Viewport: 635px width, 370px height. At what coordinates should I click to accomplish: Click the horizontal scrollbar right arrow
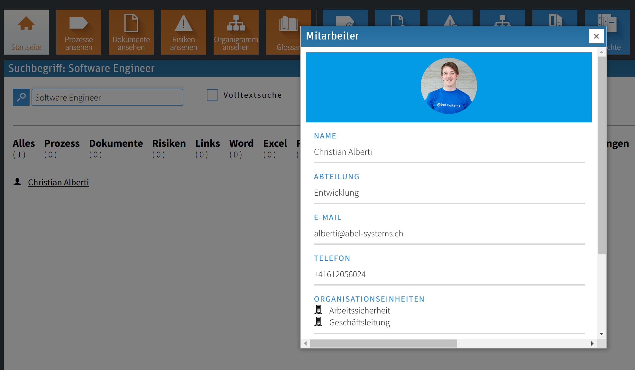coord(592,344)
